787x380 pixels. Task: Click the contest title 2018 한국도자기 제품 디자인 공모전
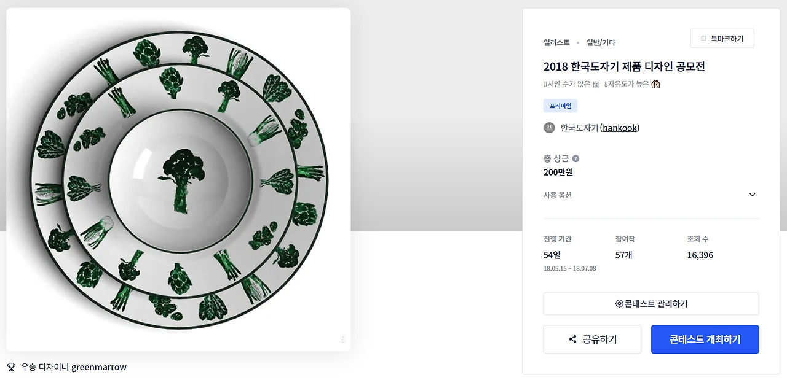click(x=624, y=66)
